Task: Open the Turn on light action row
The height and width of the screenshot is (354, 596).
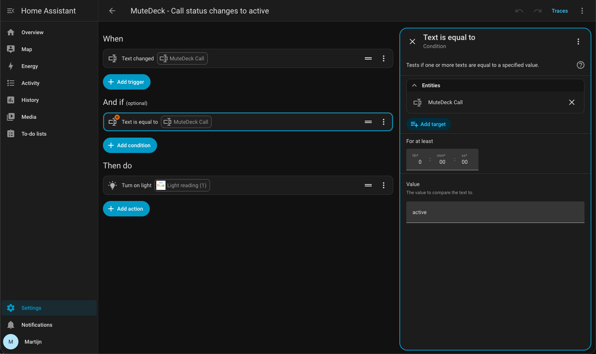Action: click(x=248, y=185)
